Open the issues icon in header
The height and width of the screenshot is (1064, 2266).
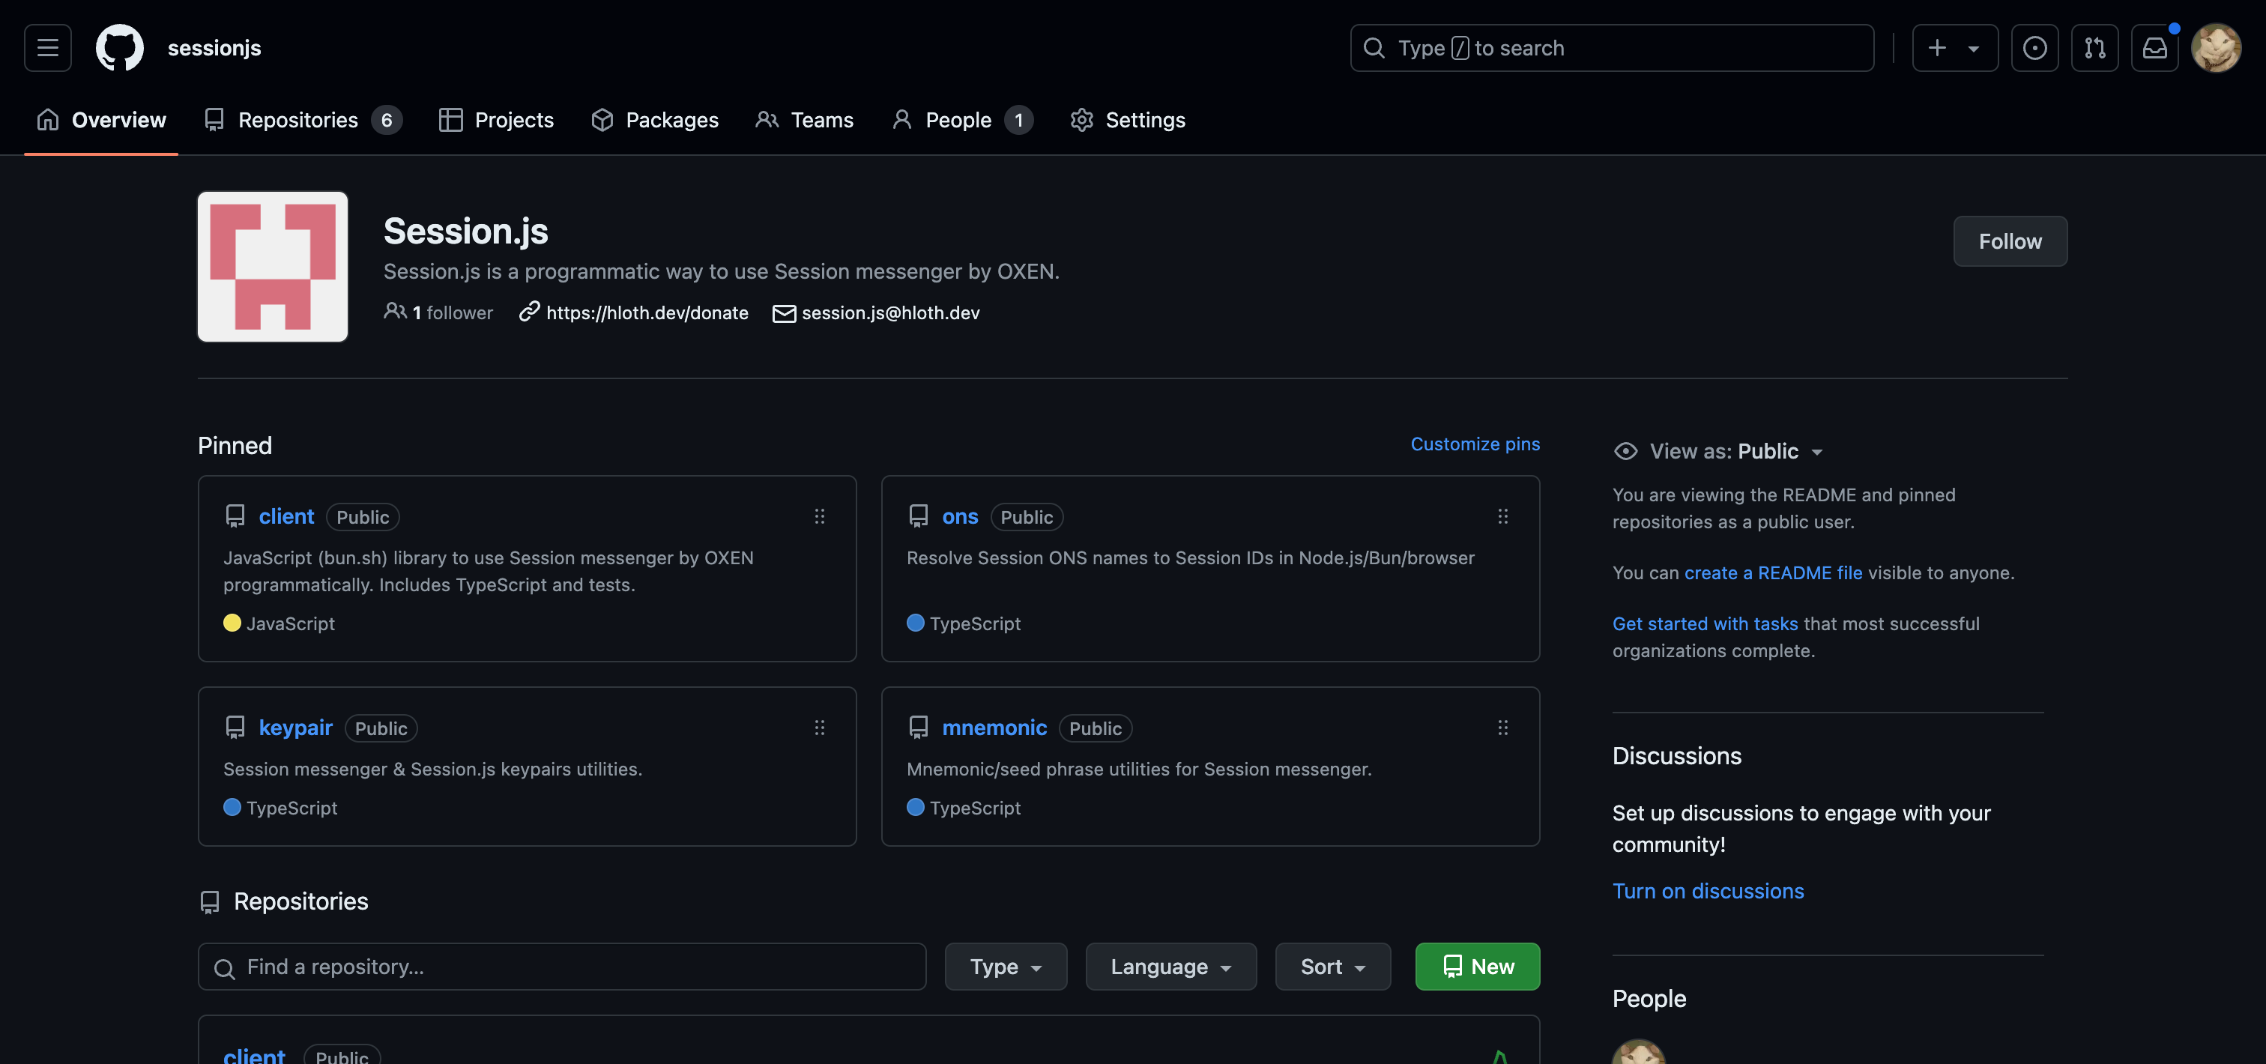pyautogui.click(x=2034, y=47)
